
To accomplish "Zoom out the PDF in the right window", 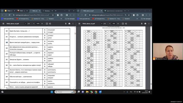I will (110, 23).
